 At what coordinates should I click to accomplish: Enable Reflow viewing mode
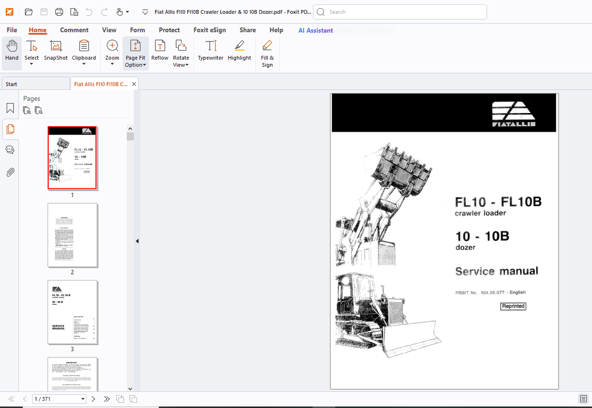(x=159, y=52)
